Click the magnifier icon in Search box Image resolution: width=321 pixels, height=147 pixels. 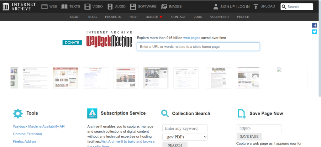coord(284,7)
